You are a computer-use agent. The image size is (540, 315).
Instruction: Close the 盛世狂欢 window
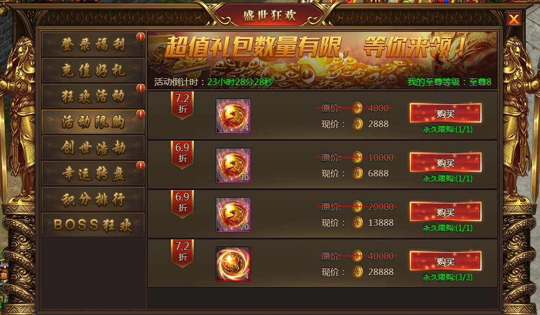pos(514,19)
